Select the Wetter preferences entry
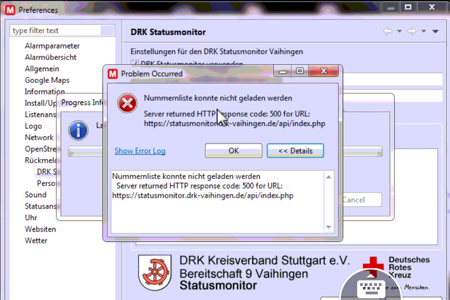 pyautogui.click(x=36, y=240)
